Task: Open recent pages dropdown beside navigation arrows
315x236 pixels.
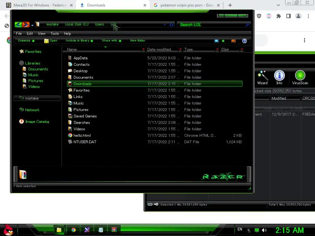Action: (32, 25)
